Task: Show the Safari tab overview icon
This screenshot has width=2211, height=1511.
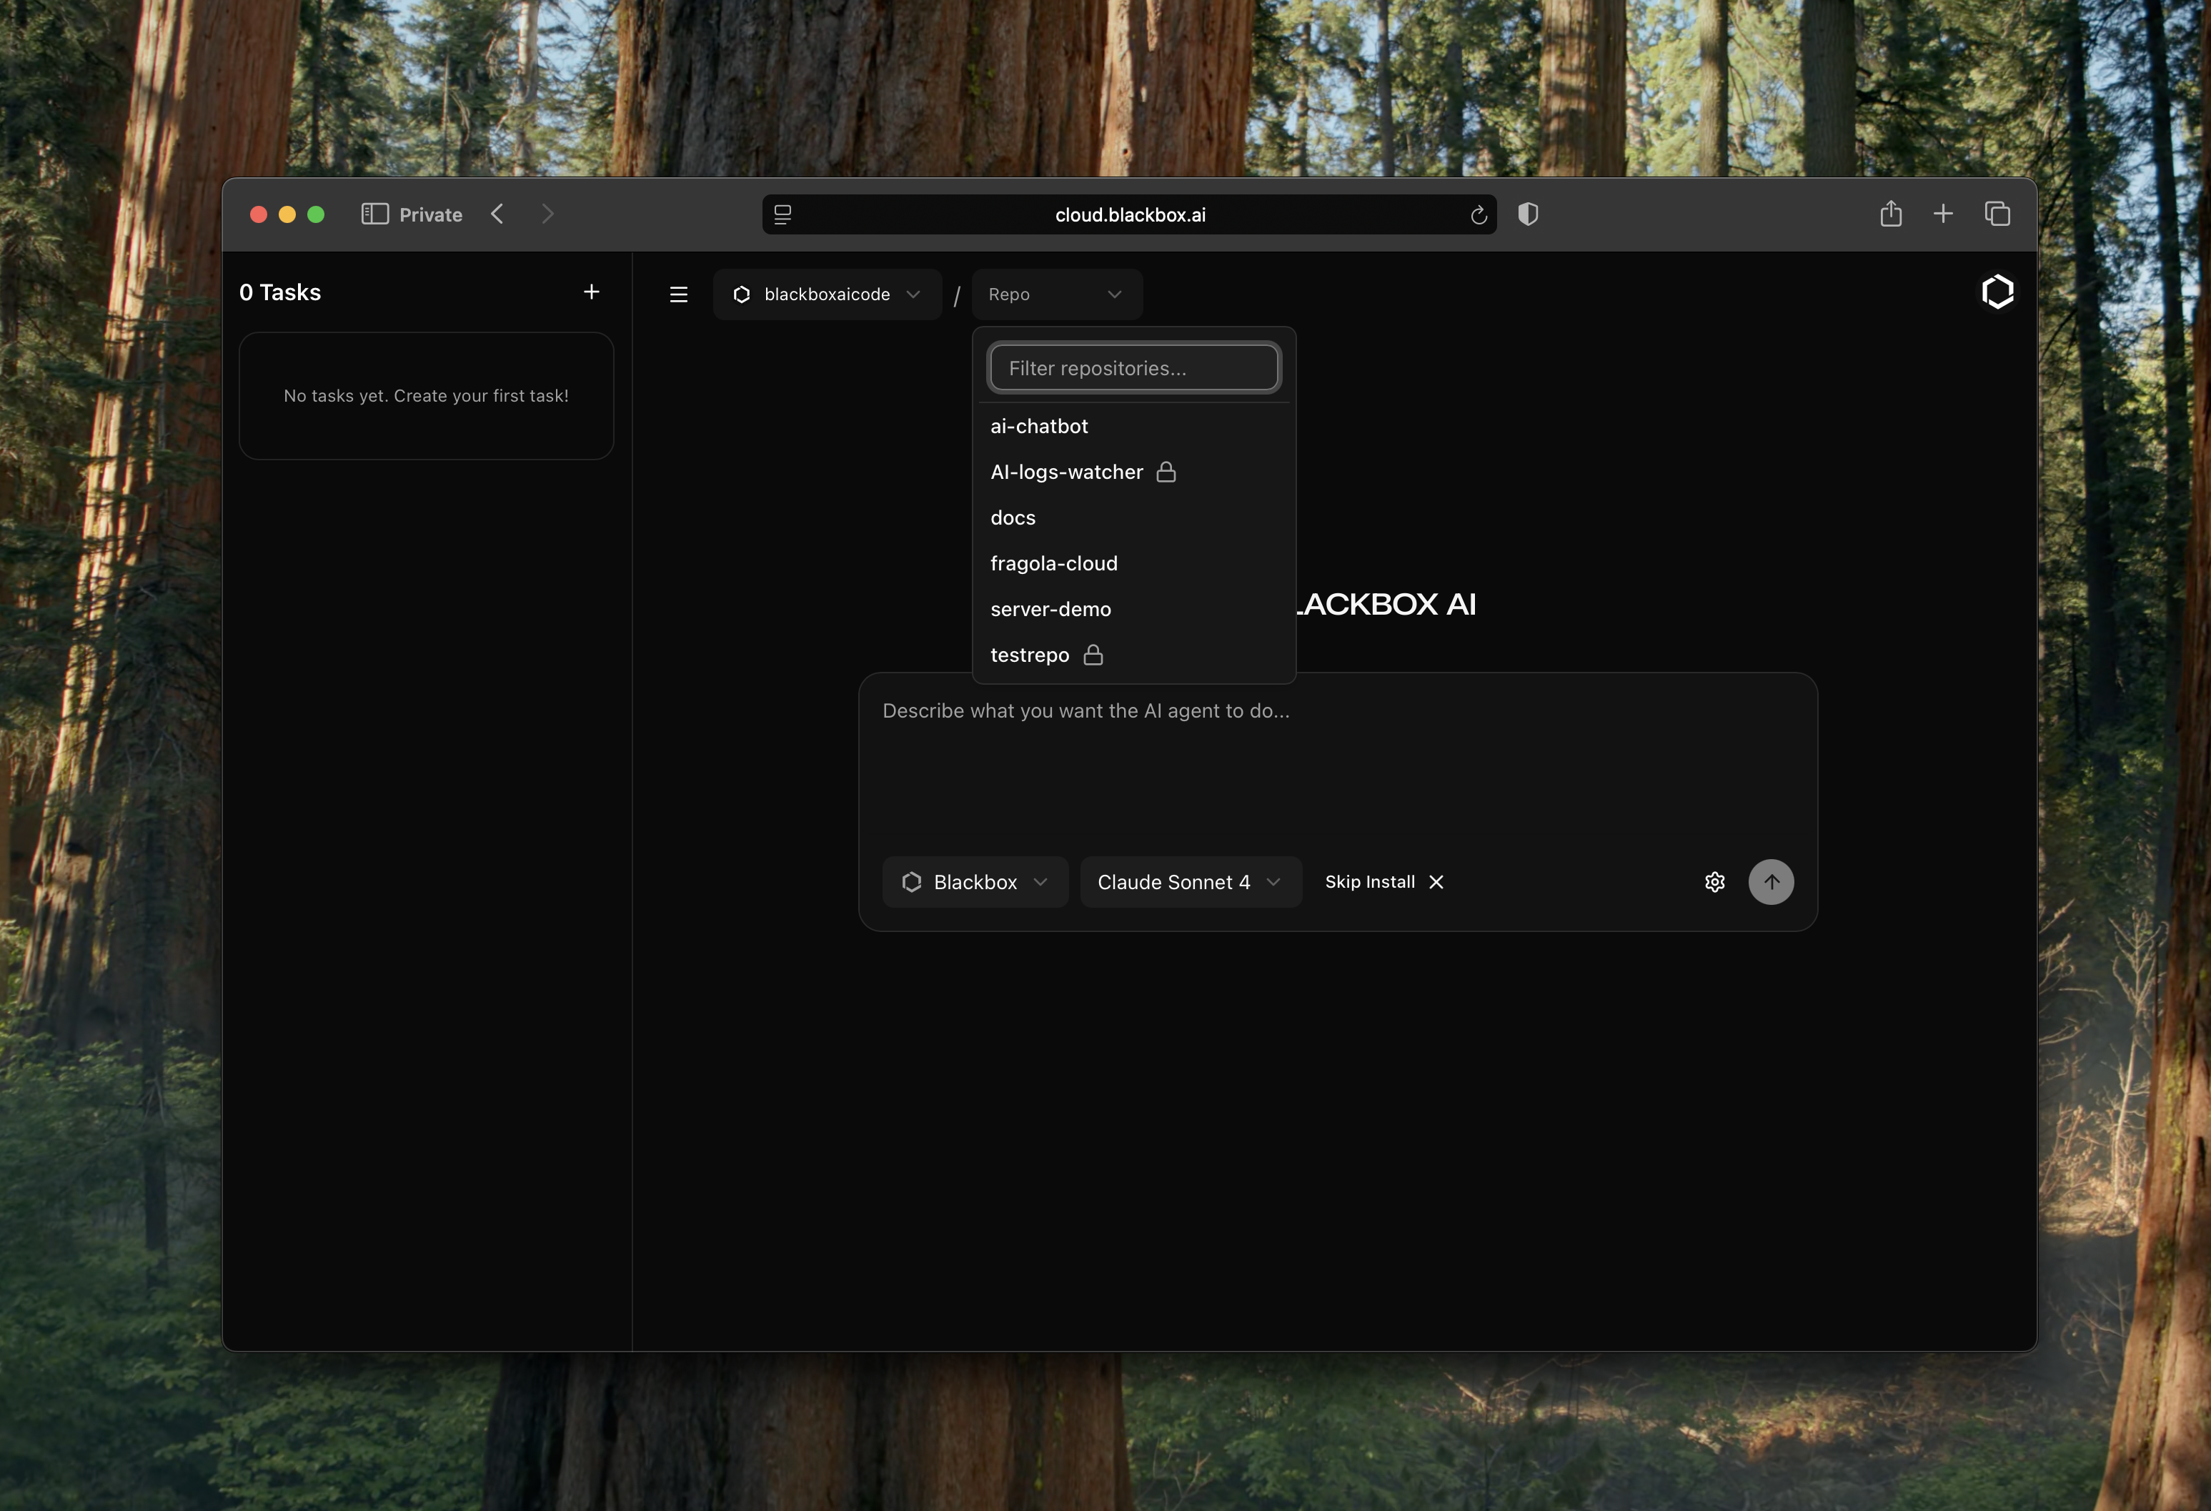Action: (x=1997, y=214)
